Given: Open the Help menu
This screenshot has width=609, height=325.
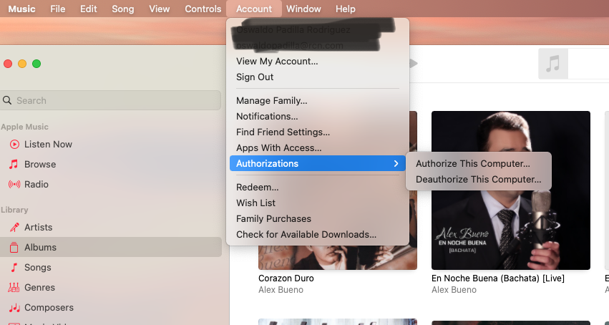Looking at the screenshot, I should (x=345, y=9).
